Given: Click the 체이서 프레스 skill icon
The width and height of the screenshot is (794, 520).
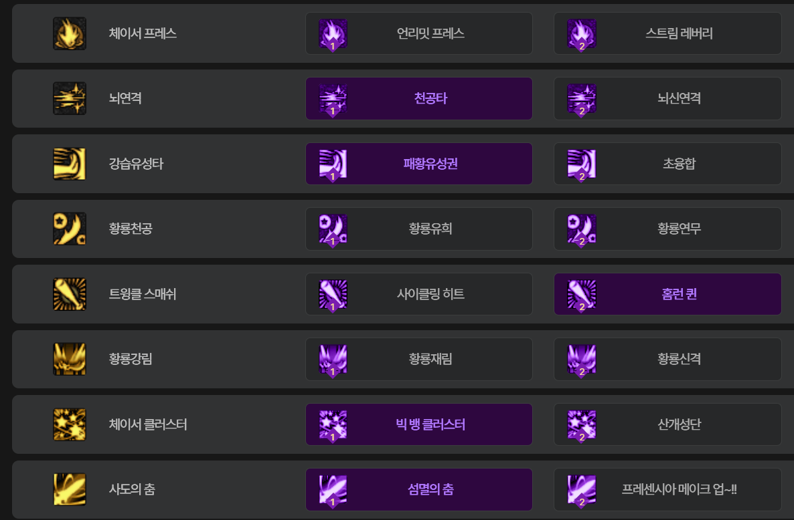Looking at the screenshot, I should (x=70, y=33).
